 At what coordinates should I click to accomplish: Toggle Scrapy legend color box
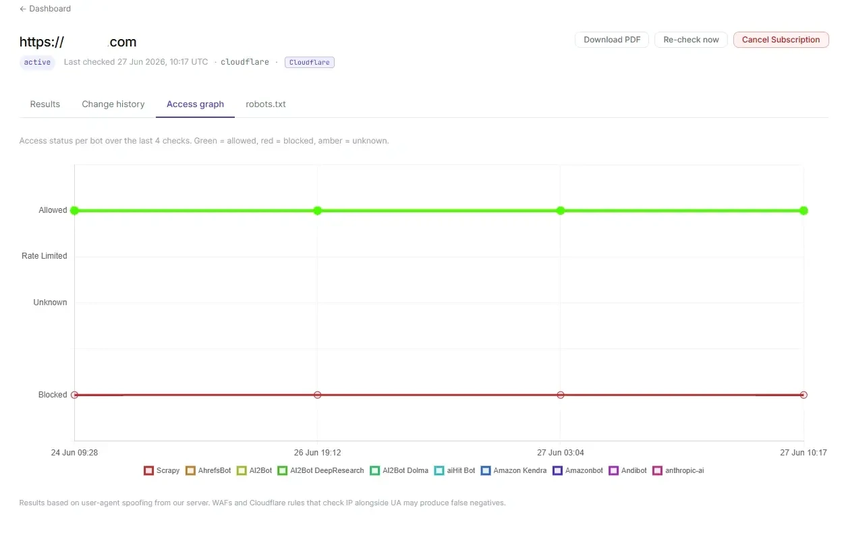[148, 470]
